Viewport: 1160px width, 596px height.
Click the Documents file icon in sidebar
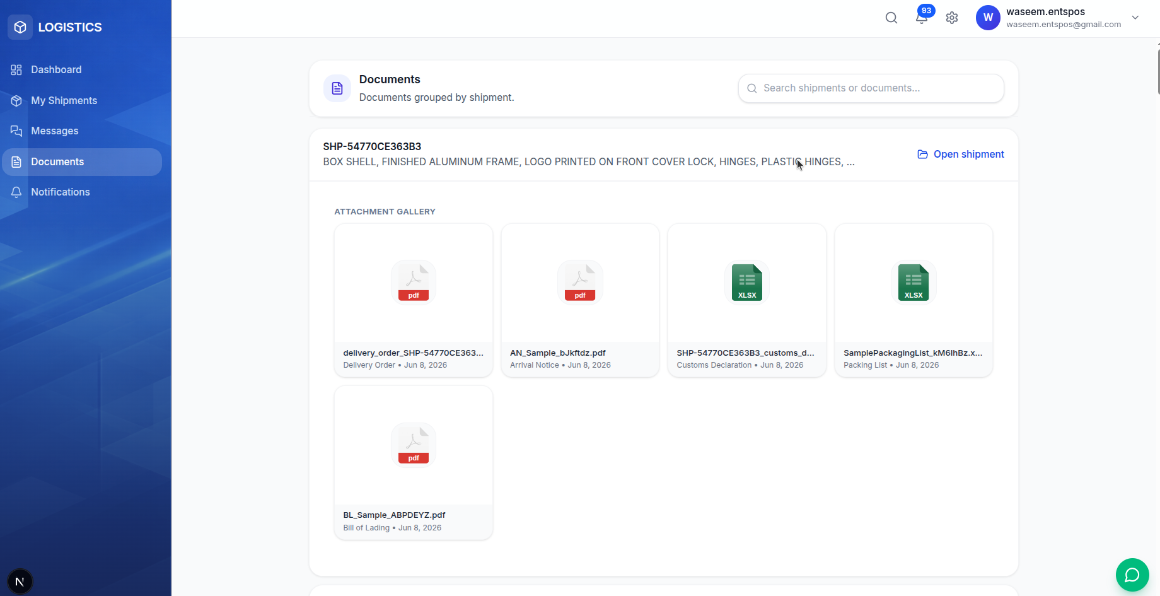(x=16, y=161)
